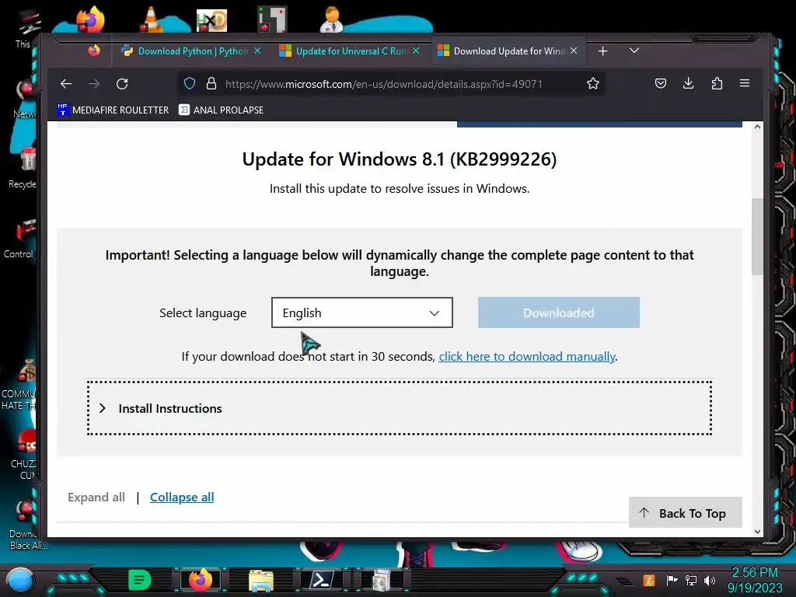The image size is (796, 597).
Task: Click Expand all
Action: (x=96, y=497)
